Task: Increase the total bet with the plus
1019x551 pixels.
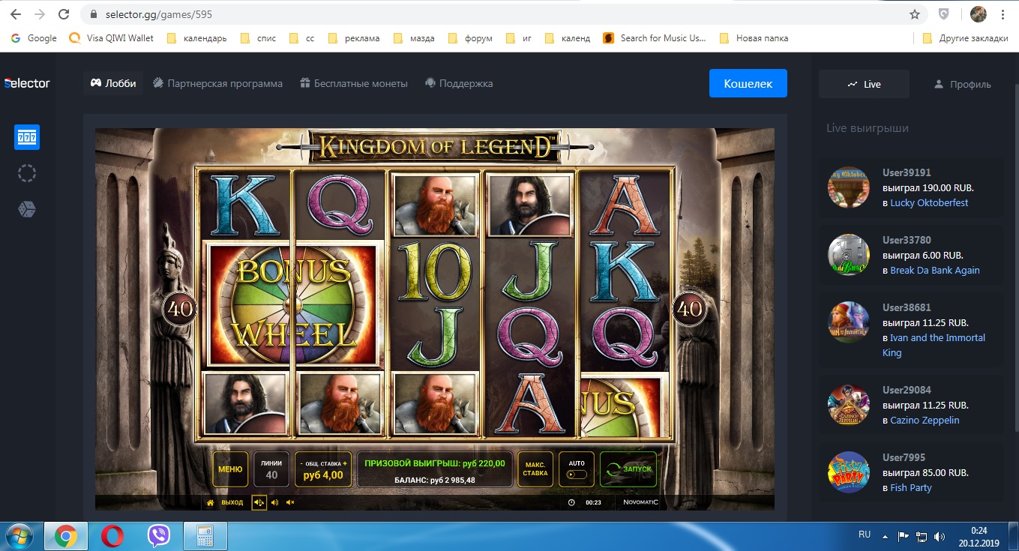Action: coord(346,464)
